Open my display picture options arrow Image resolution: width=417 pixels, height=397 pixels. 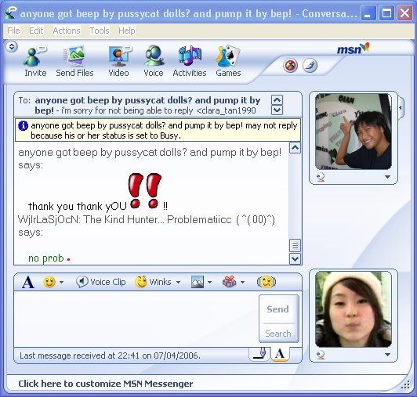click(x=387, y=355)
